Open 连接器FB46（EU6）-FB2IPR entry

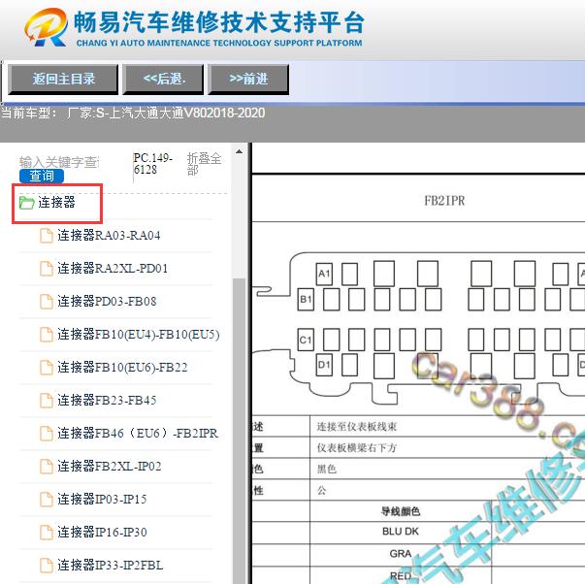(x=138, y=434)
